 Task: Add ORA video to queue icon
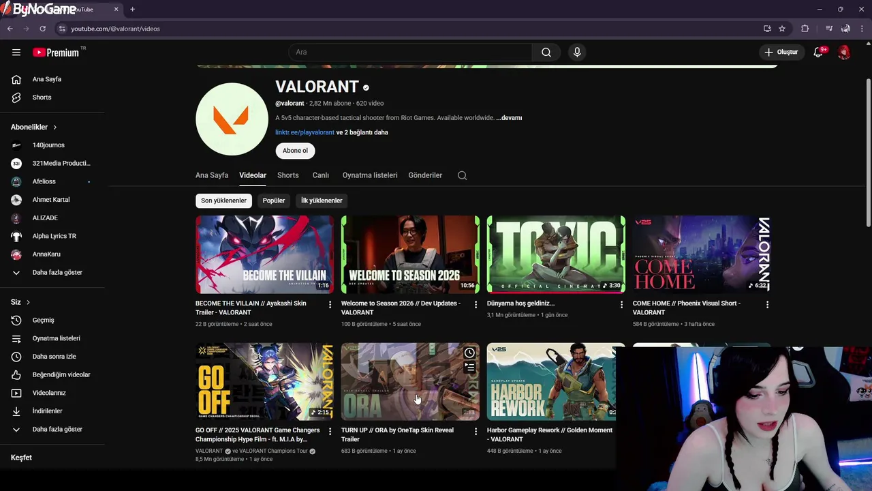(469, 368)
